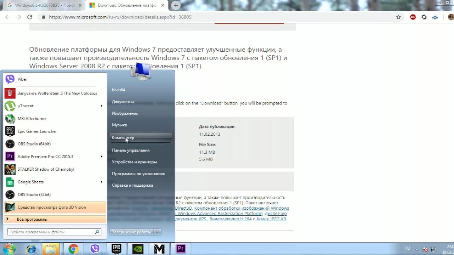Expand Google Sheets jump list arrow
This screenshot has height=255, width=454.
coord(101,182)
